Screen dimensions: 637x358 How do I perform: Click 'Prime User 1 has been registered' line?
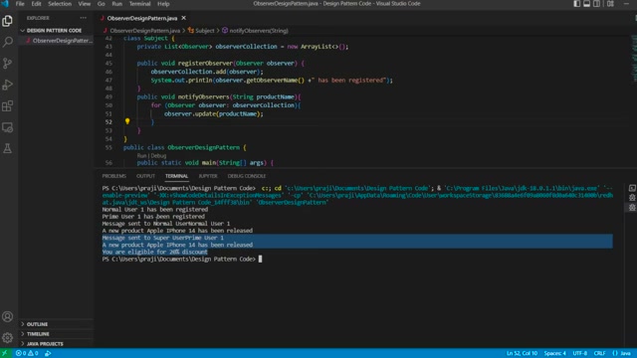[x=153, y=217]
